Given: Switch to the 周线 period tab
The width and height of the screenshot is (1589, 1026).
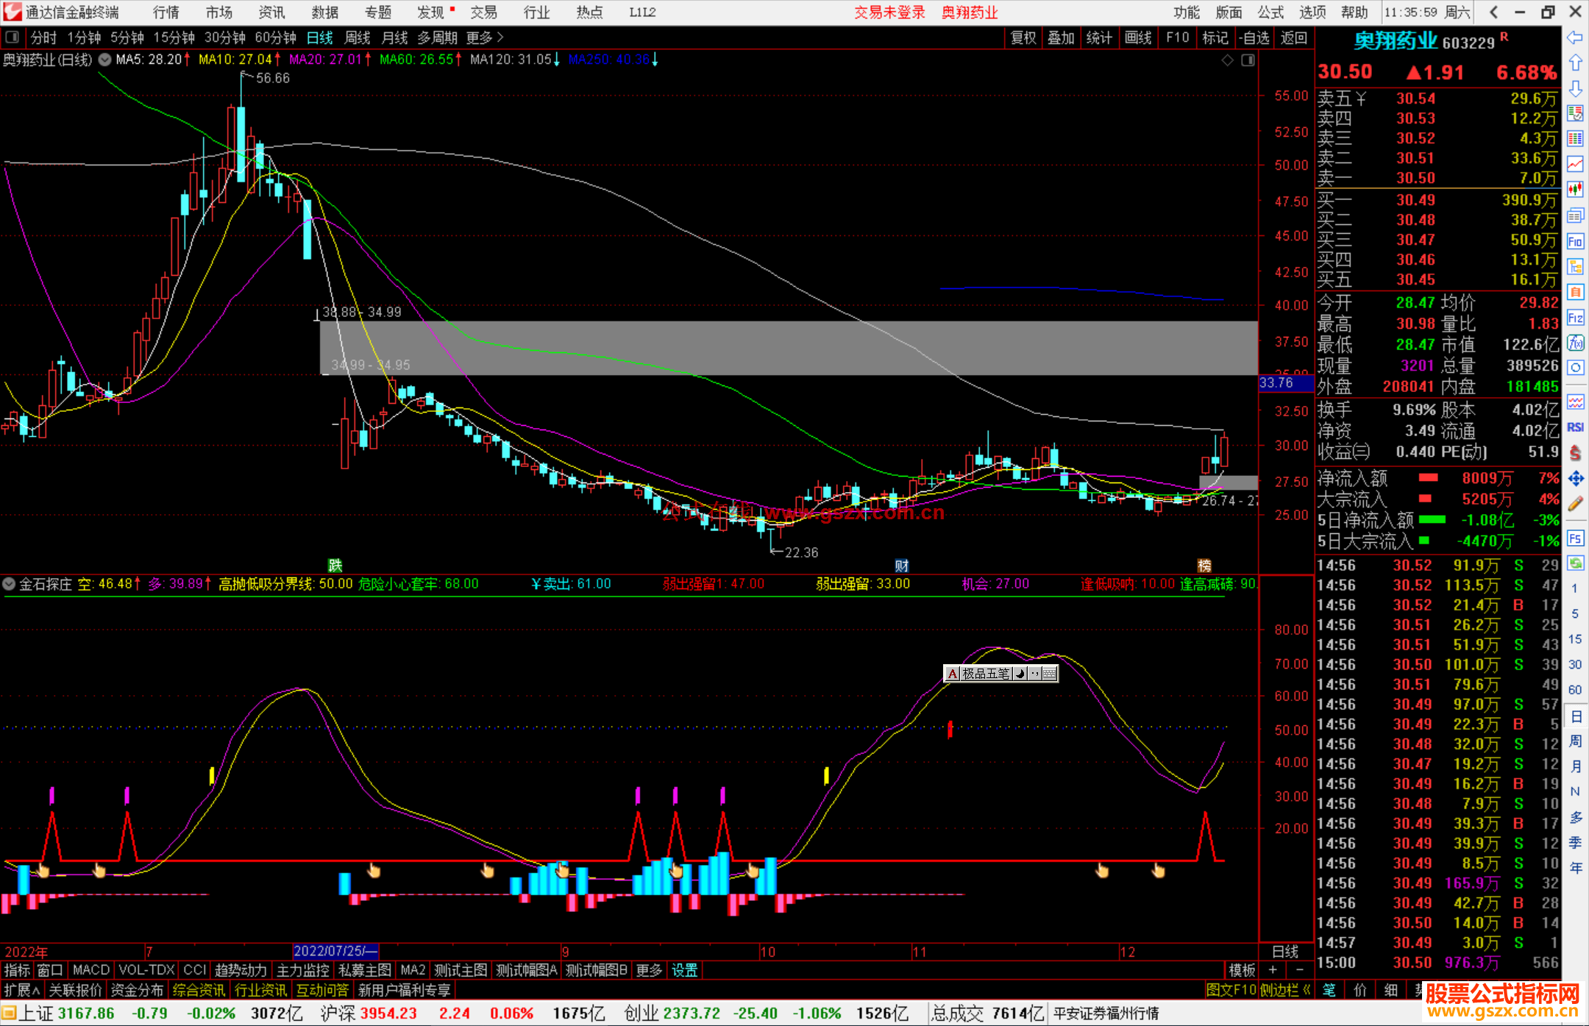Looking at the screenshot, I should pyautogui.click(x=358, y=38).
